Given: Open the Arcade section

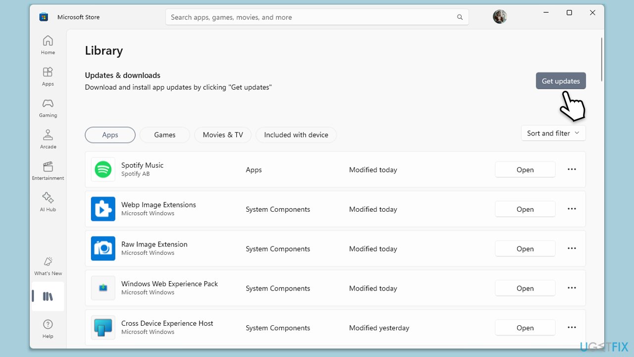Looking at the screenshot, I should 48,139.
